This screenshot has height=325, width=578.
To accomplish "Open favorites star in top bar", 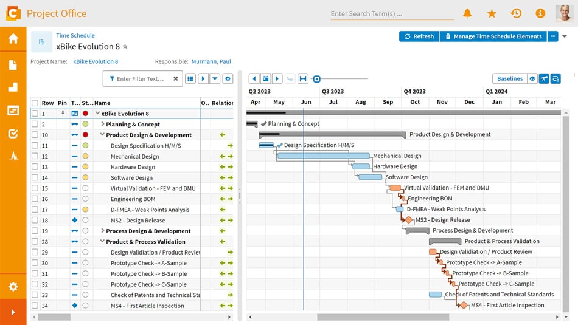I will click(492, 13).
